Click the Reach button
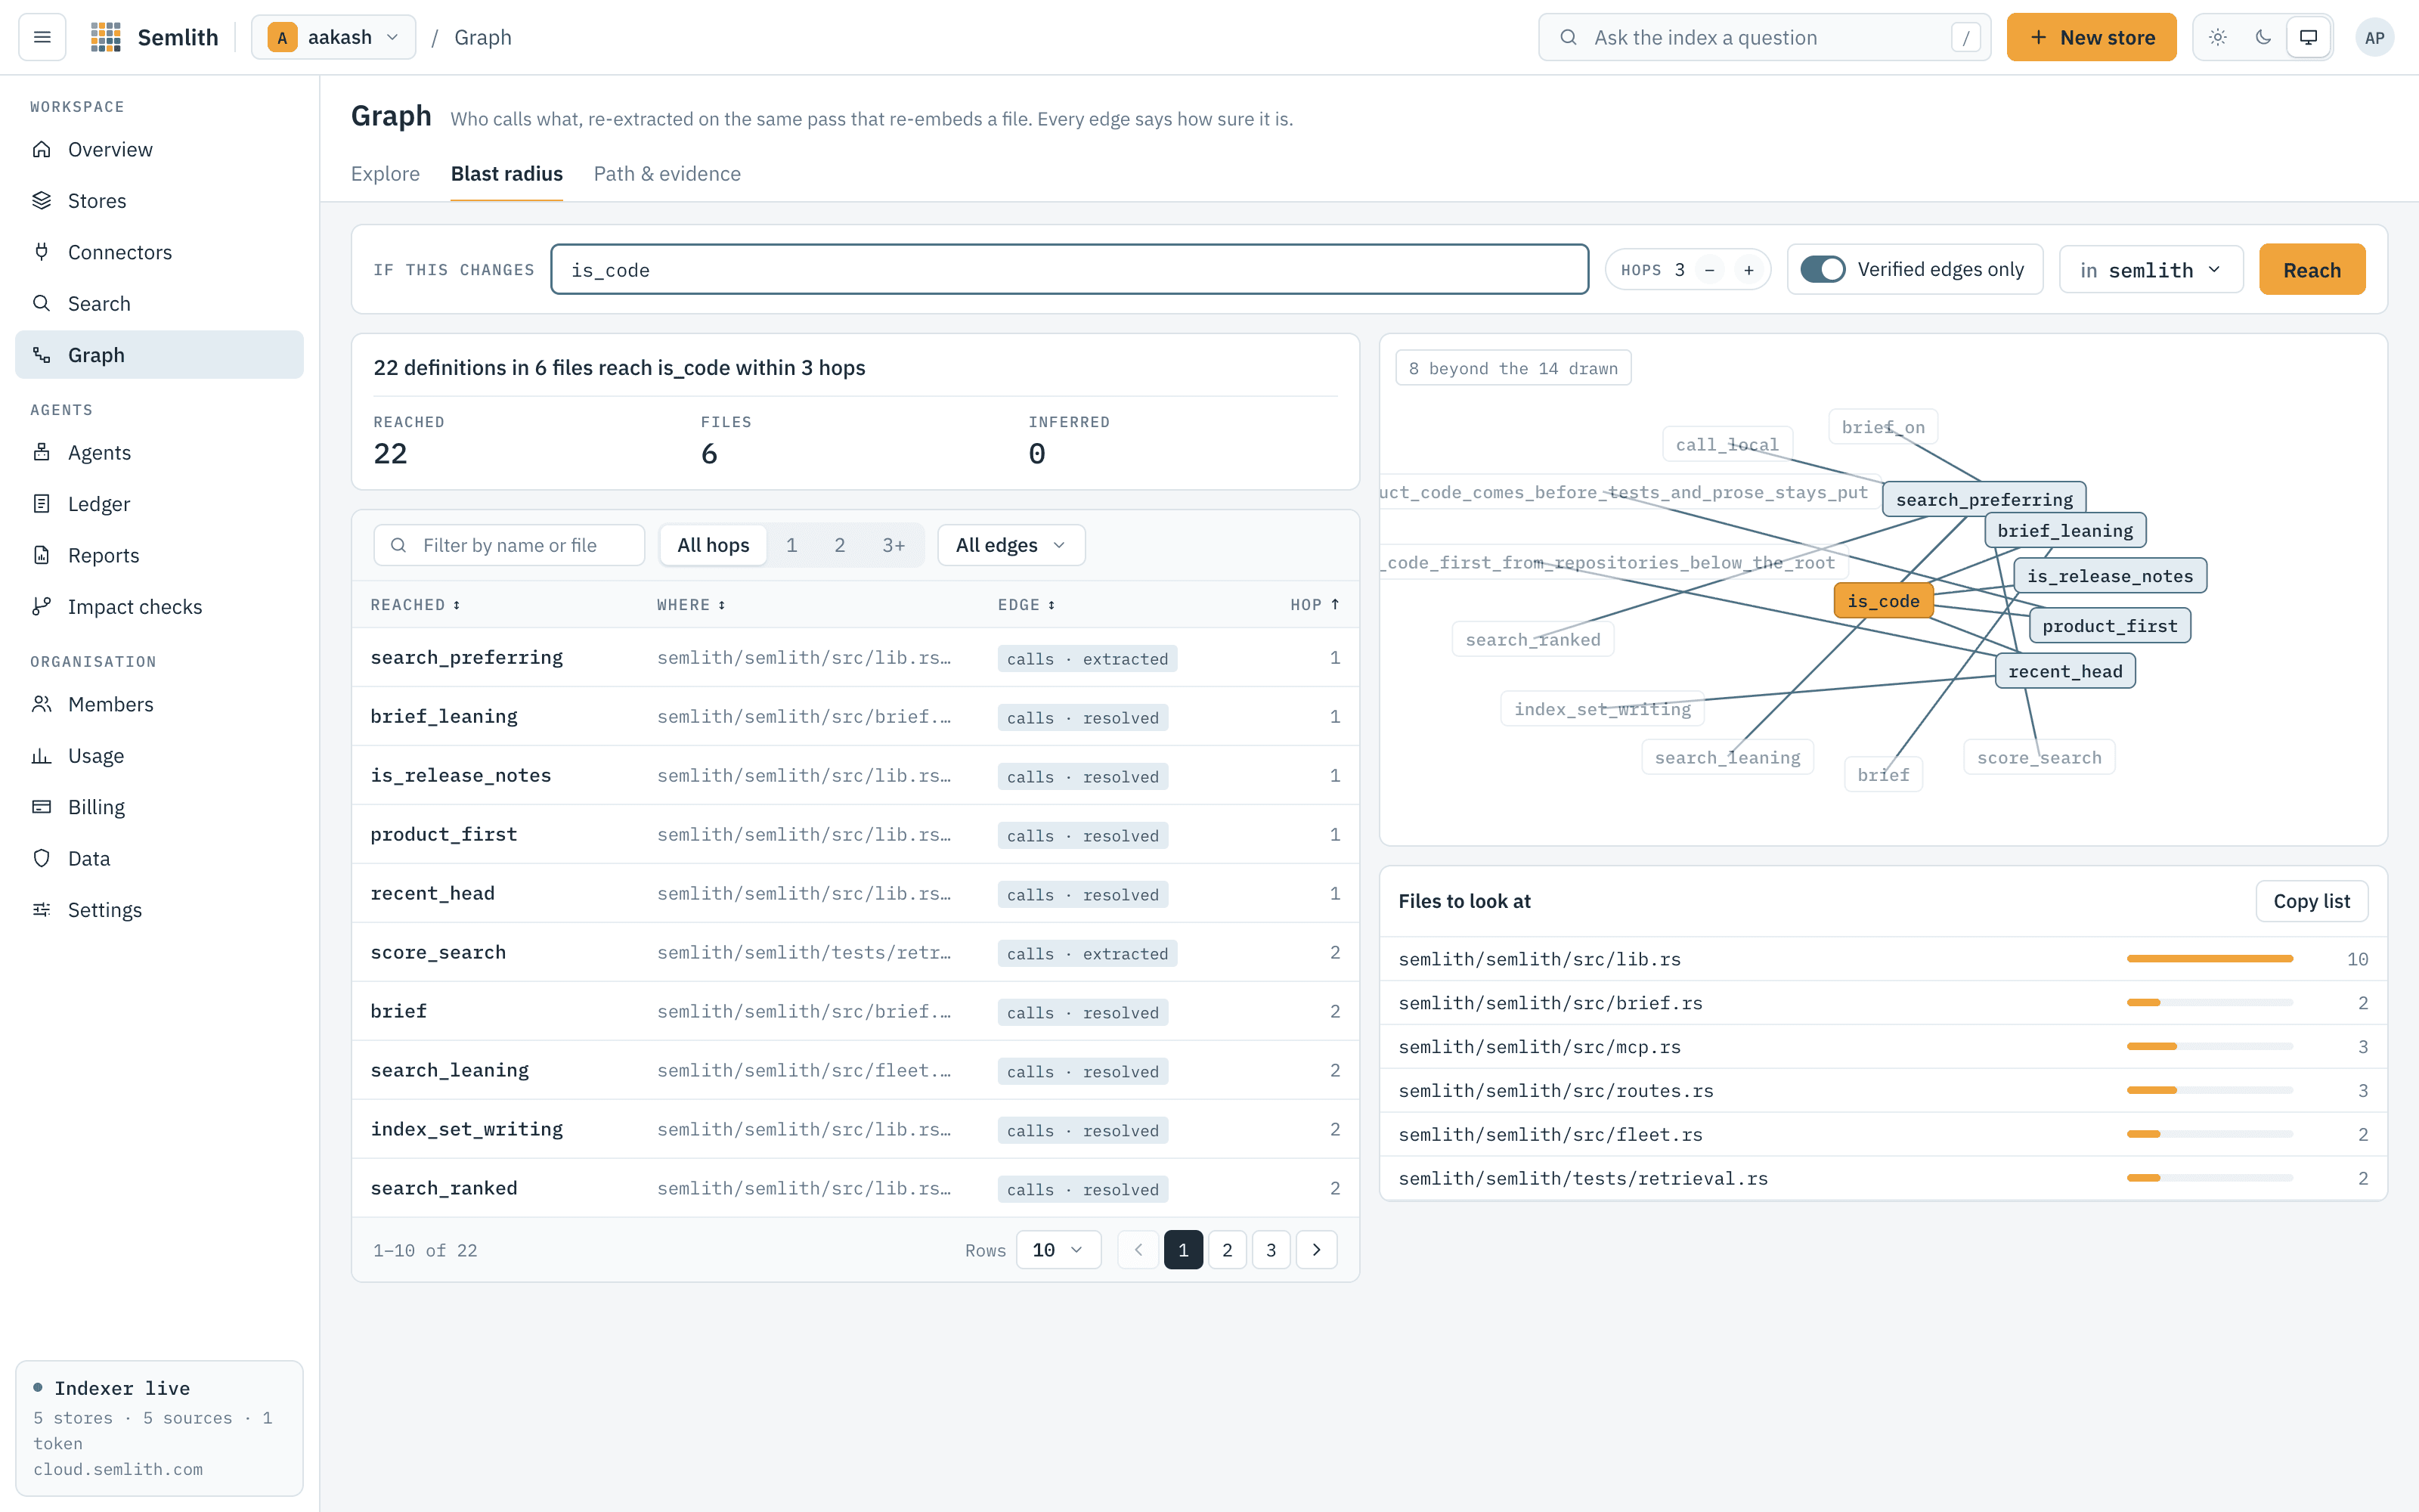This screenshot has height=1512, width=2419. click(x=2311, y=270)
